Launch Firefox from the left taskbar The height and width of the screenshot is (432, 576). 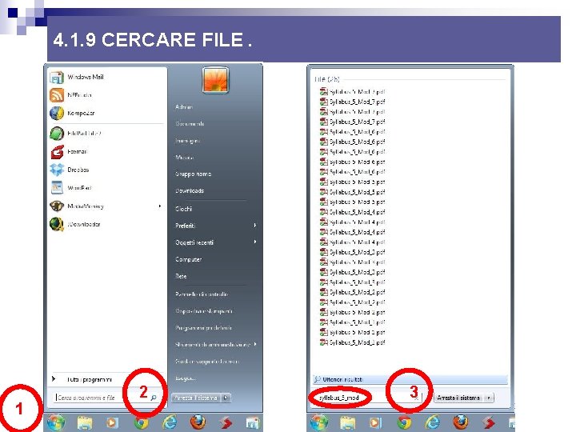click(x=198, y=422)
